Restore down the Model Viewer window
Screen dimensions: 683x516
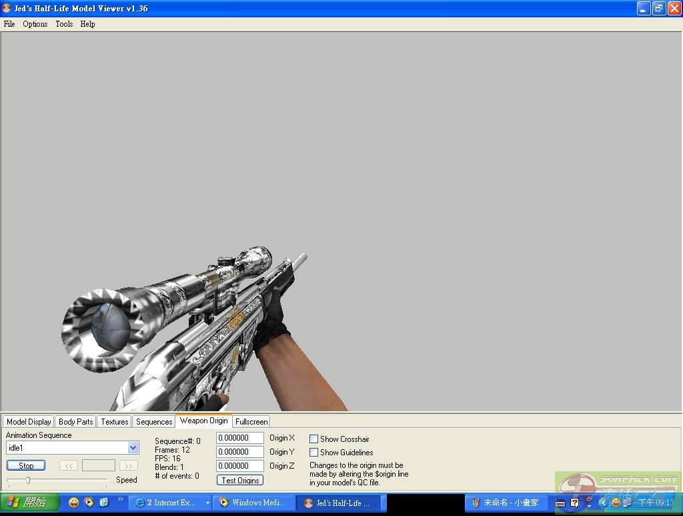pyautogui.click(x=658, y=8)
